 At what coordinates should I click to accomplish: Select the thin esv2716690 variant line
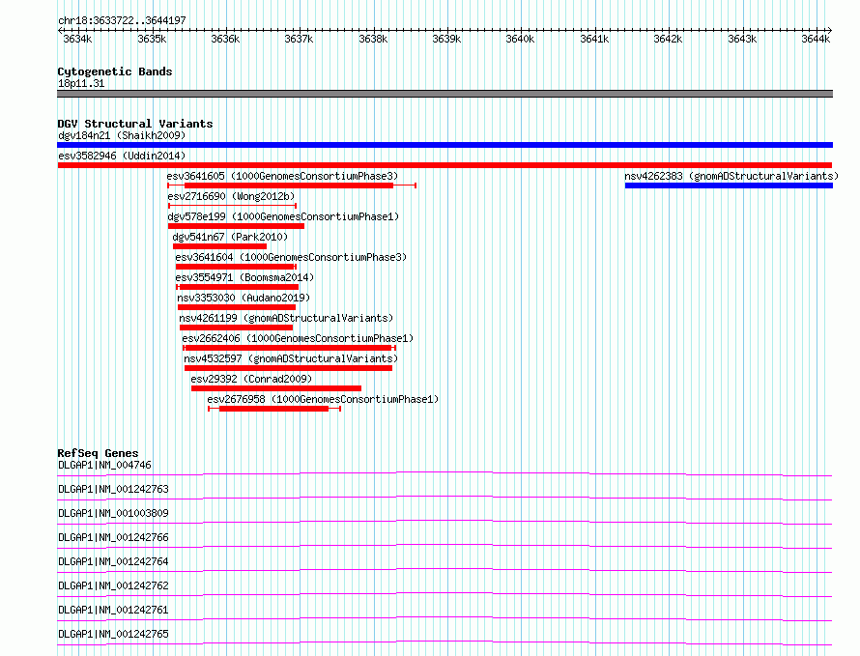233,206
